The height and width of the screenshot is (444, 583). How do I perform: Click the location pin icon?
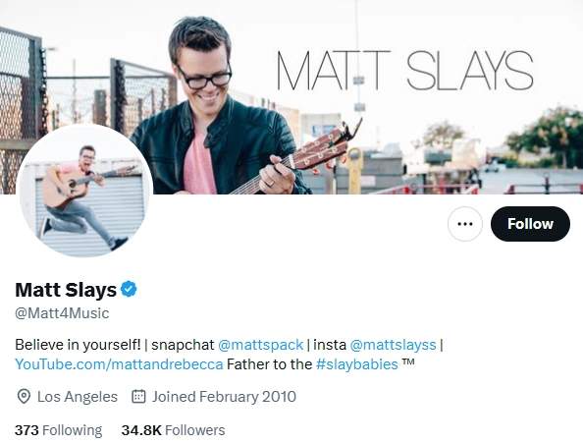pyautogui.click(x=24, y=397)
